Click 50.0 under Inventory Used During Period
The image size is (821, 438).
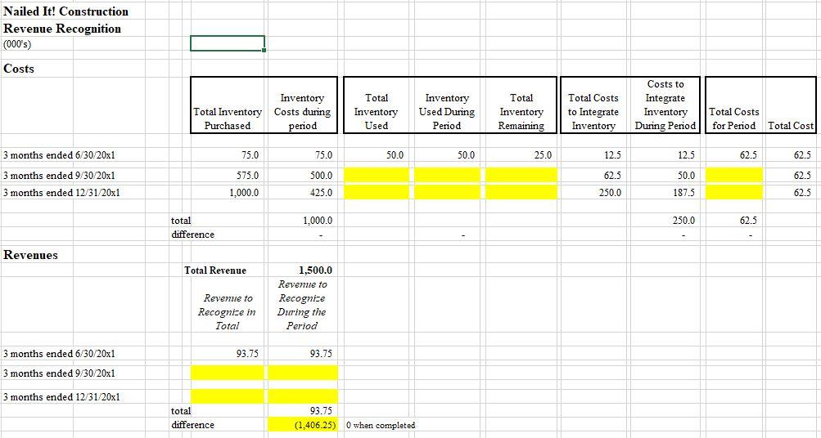click(x=466, y=155)
